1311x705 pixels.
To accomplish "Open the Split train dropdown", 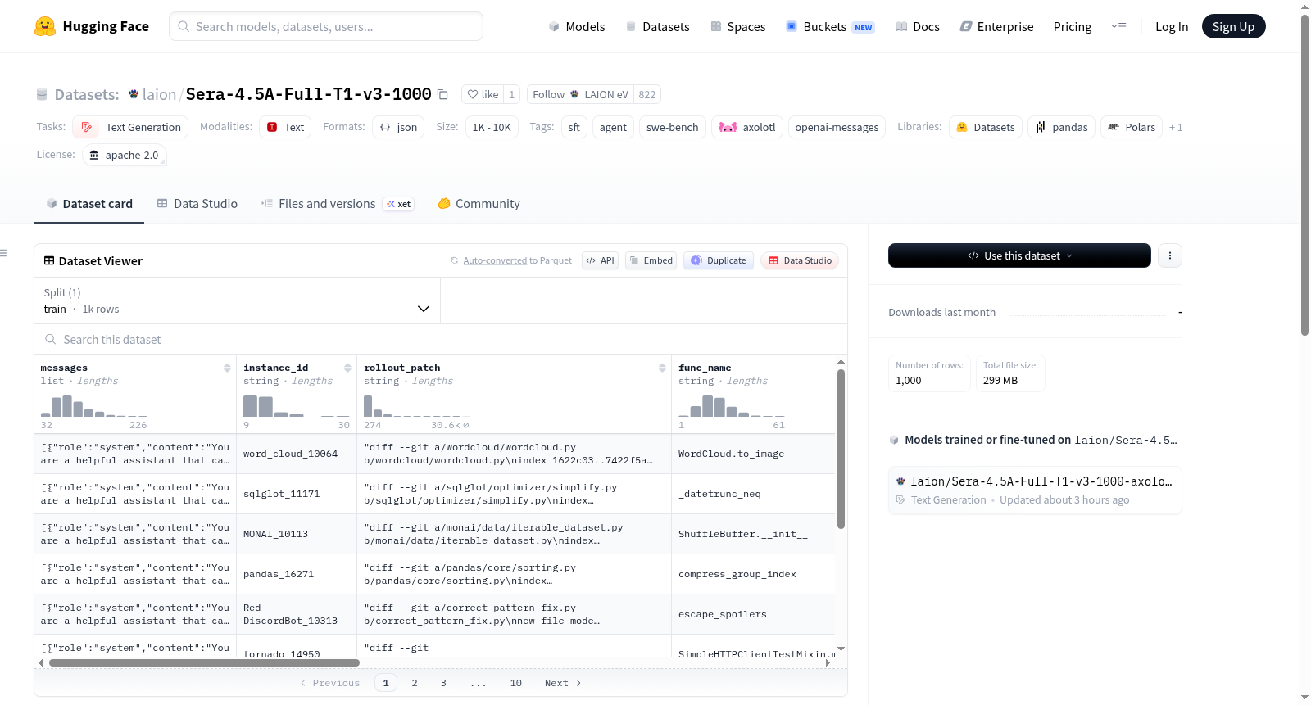I will pos(237,301).
